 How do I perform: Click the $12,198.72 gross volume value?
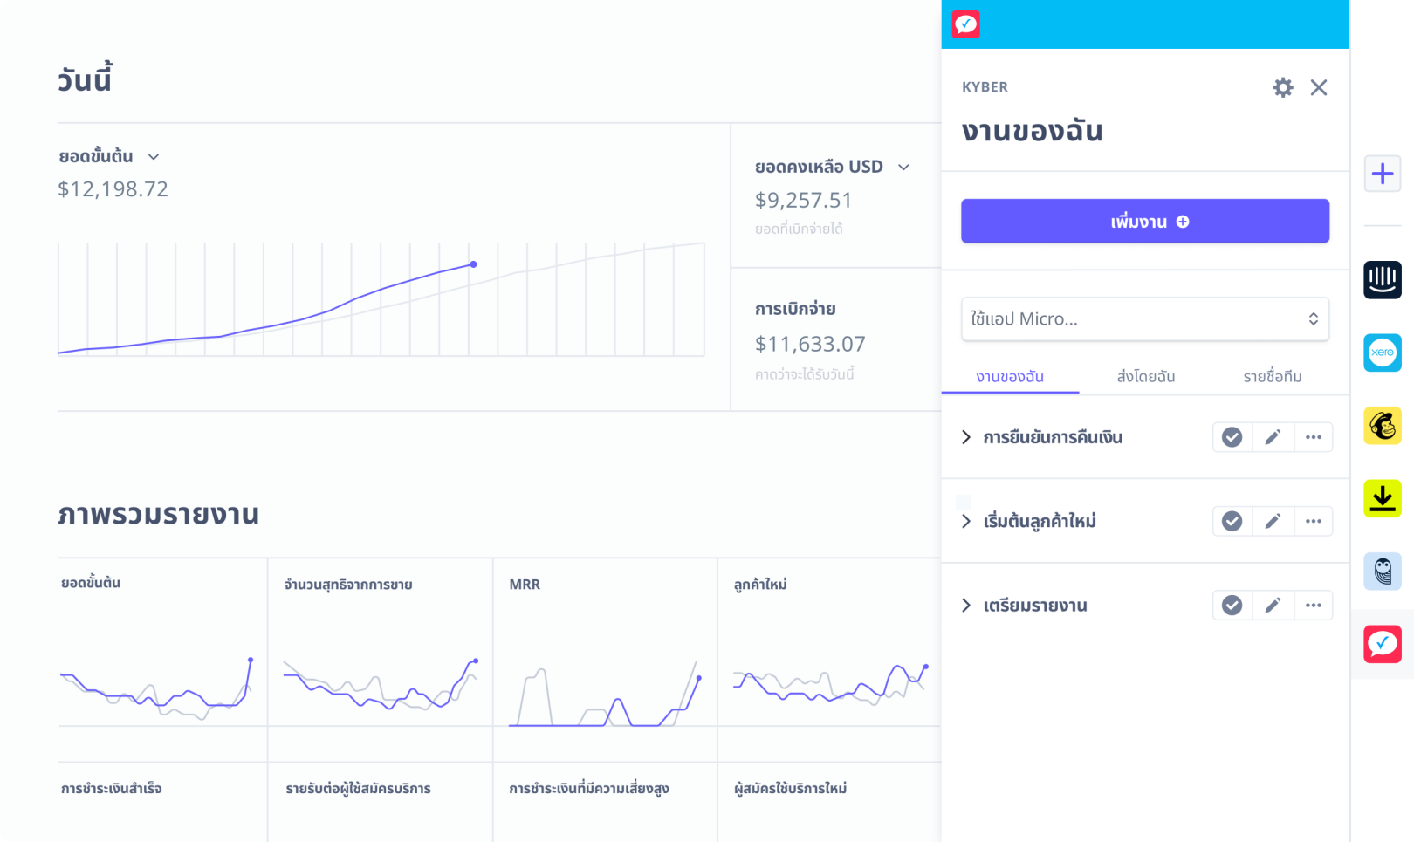point(113,189)
